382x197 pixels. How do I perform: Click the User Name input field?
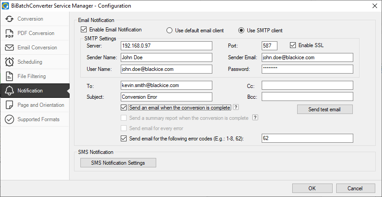click(167, 69)
